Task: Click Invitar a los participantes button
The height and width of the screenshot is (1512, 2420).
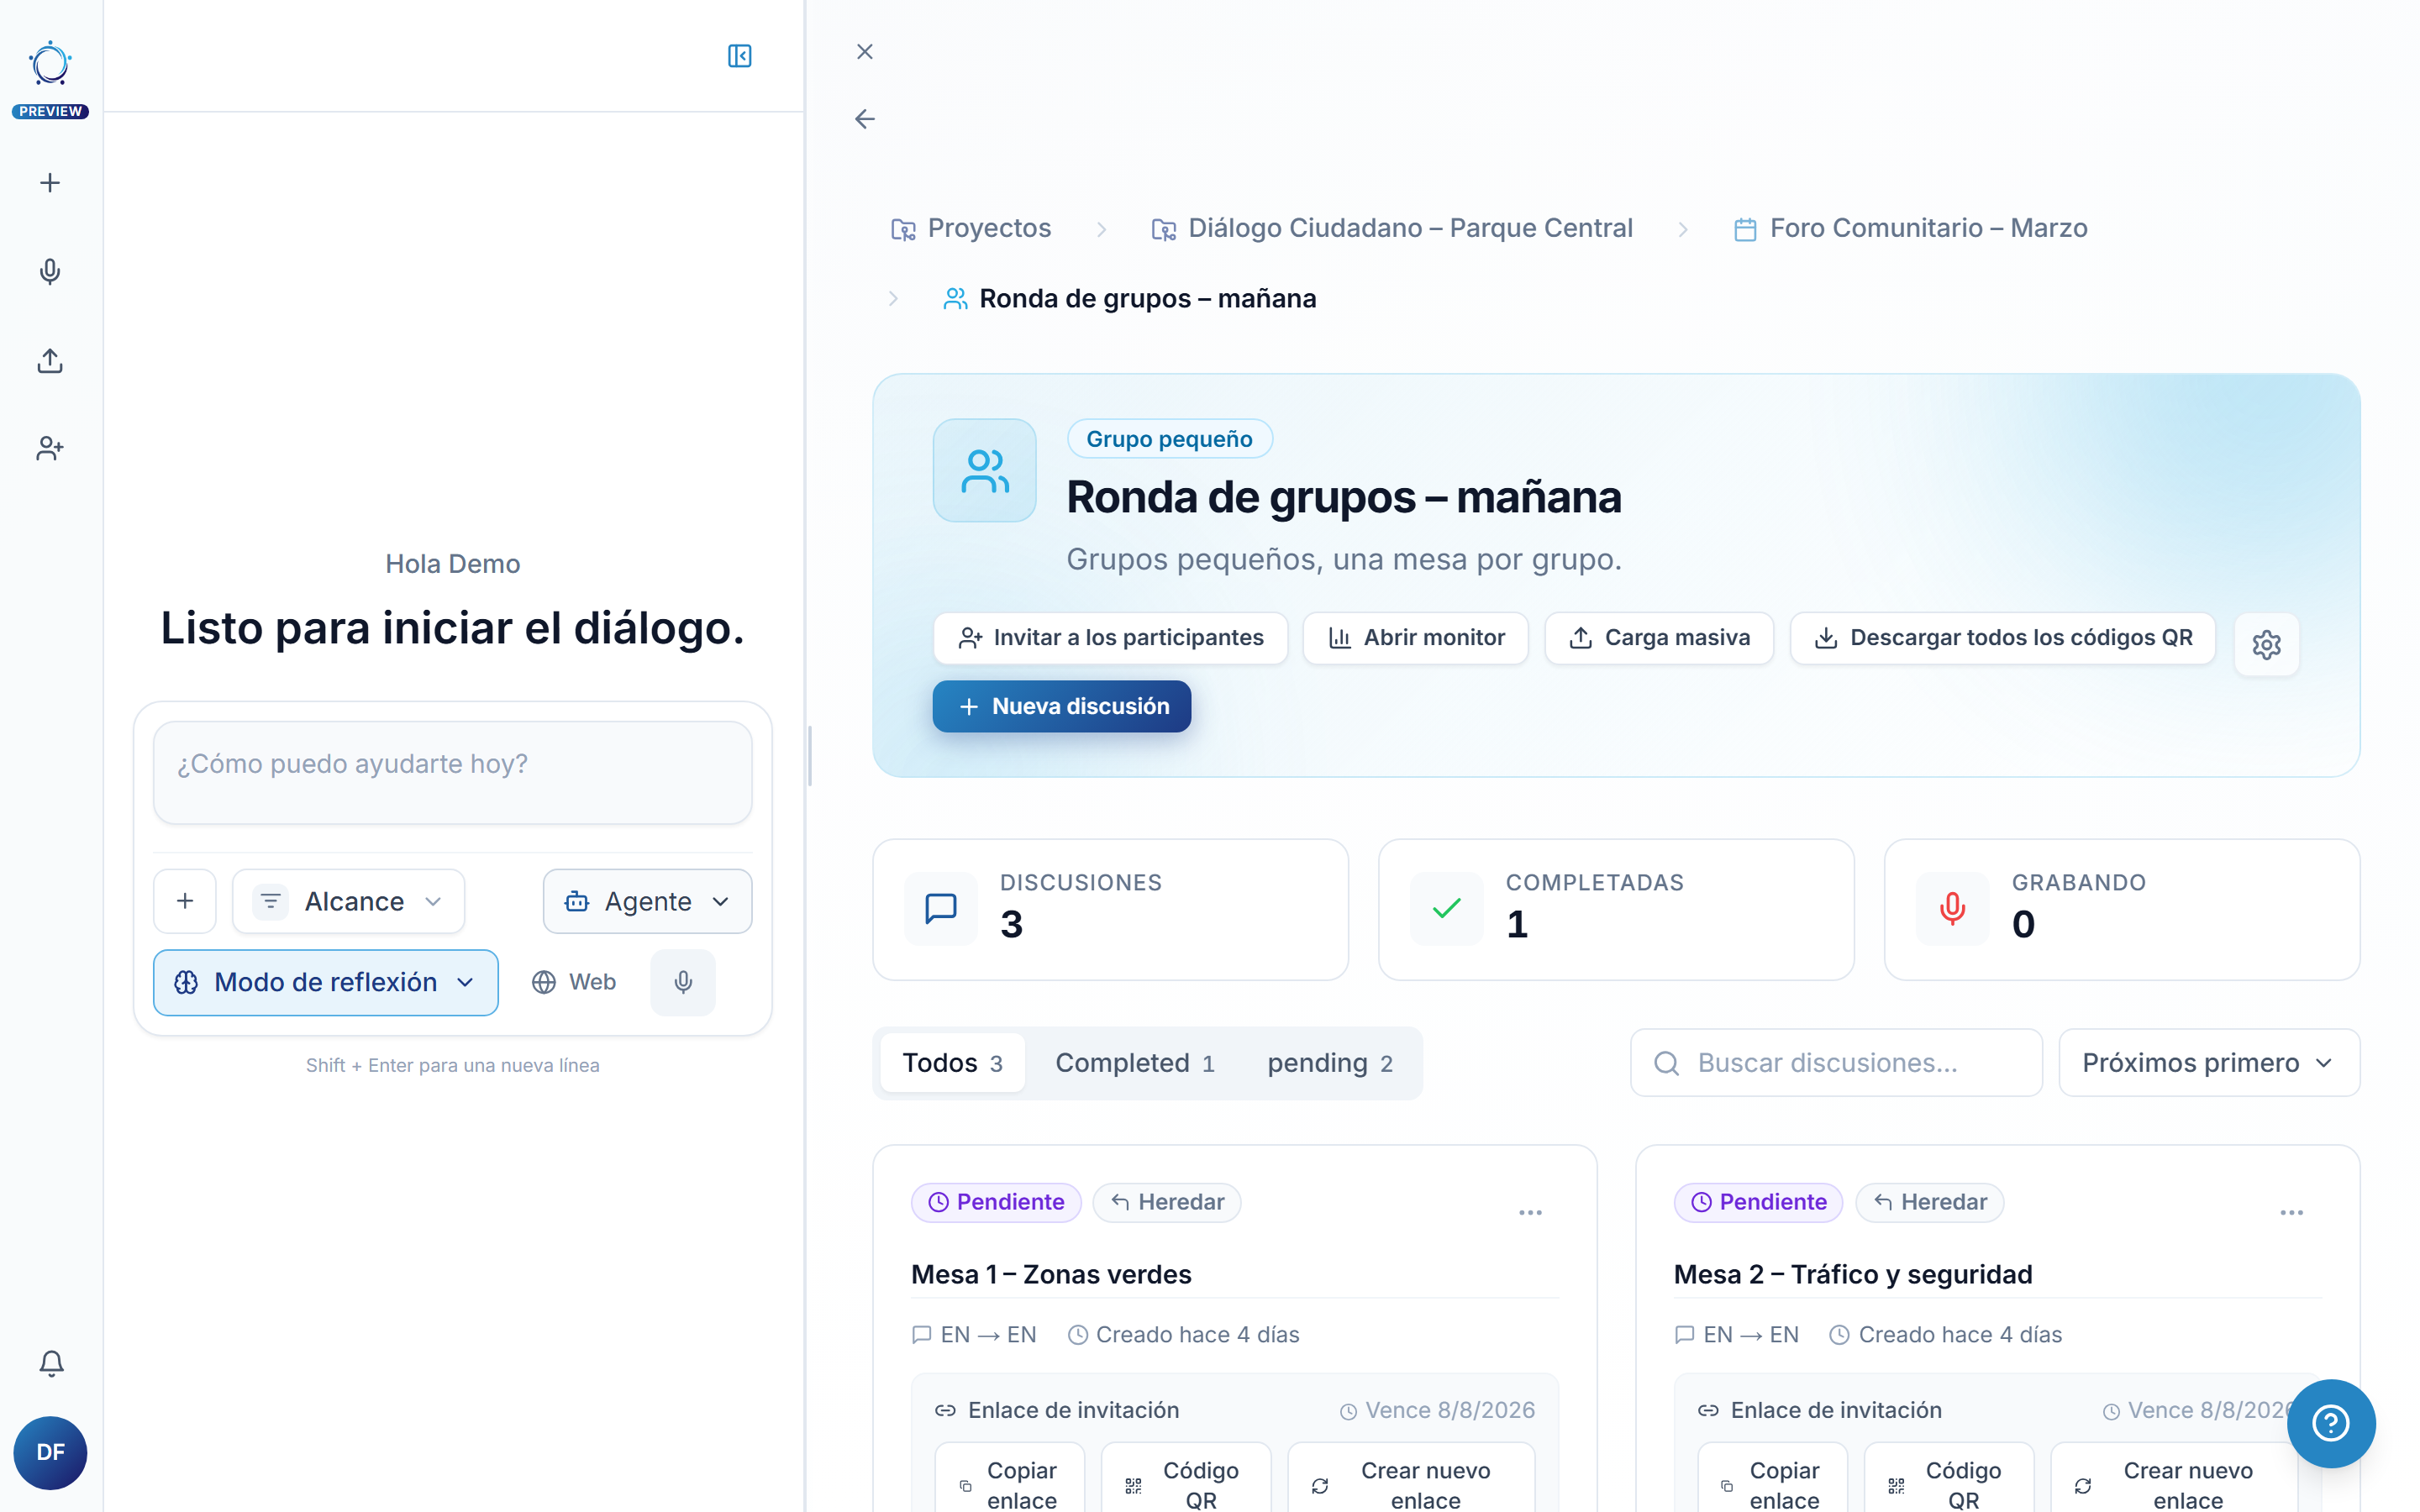Action: pyautogui.click(x=1111, y=637)
